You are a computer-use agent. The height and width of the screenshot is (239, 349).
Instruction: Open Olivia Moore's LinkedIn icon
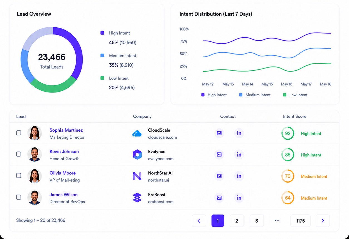[239, 176]
